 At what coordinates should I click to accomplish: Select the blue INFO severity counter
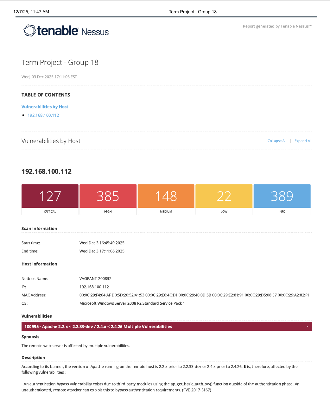[282, 196]
